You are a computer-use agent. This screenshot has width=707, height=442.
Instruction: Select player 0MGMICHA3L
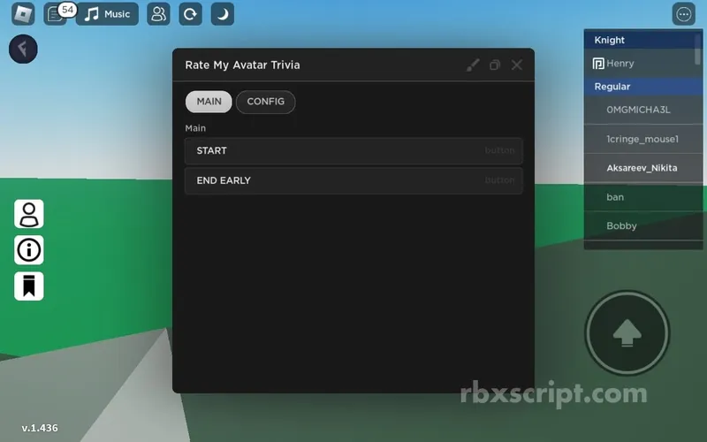(643, 110)
